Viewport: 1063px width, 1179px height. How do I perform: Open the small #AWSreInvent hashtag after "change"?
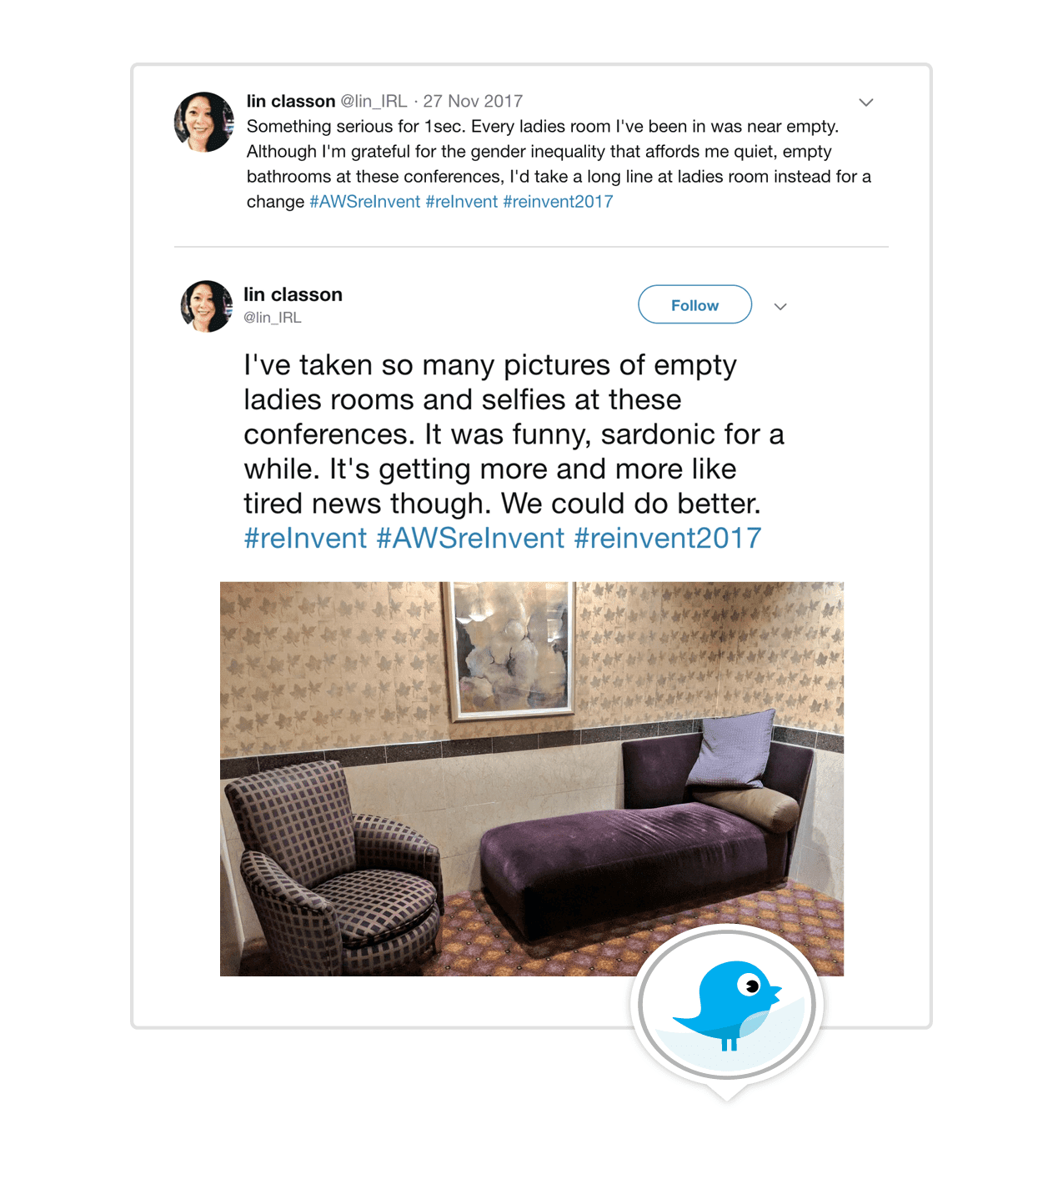pos(365,202)
